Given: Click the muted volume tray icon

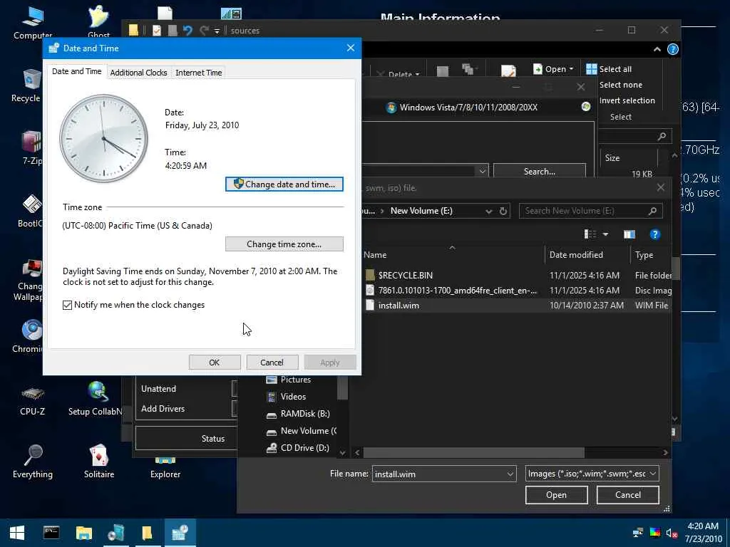Looking at the screenshot, I should [x=672, y=533].
